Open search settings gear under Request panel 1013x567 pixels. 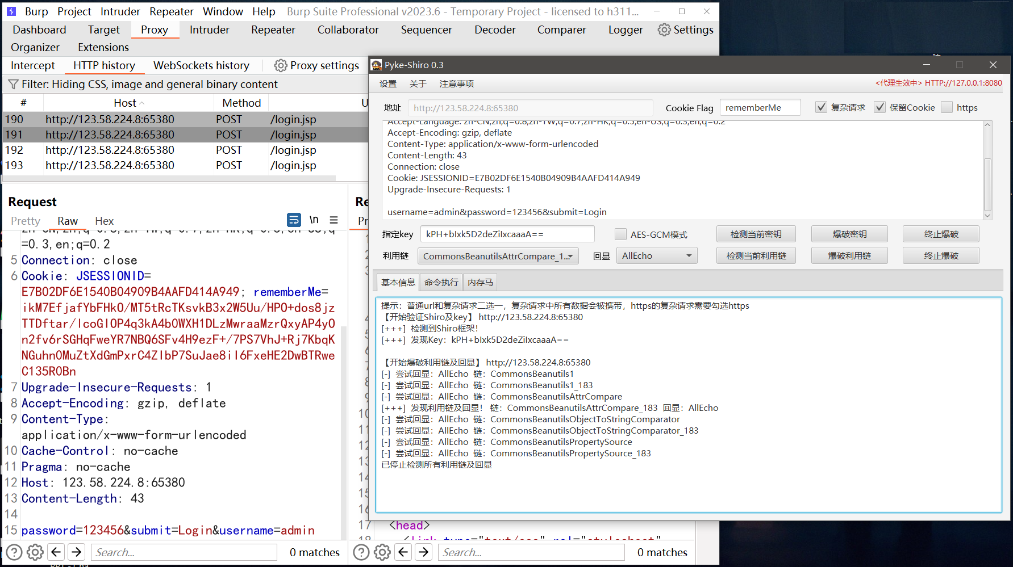tap(35, 552)
